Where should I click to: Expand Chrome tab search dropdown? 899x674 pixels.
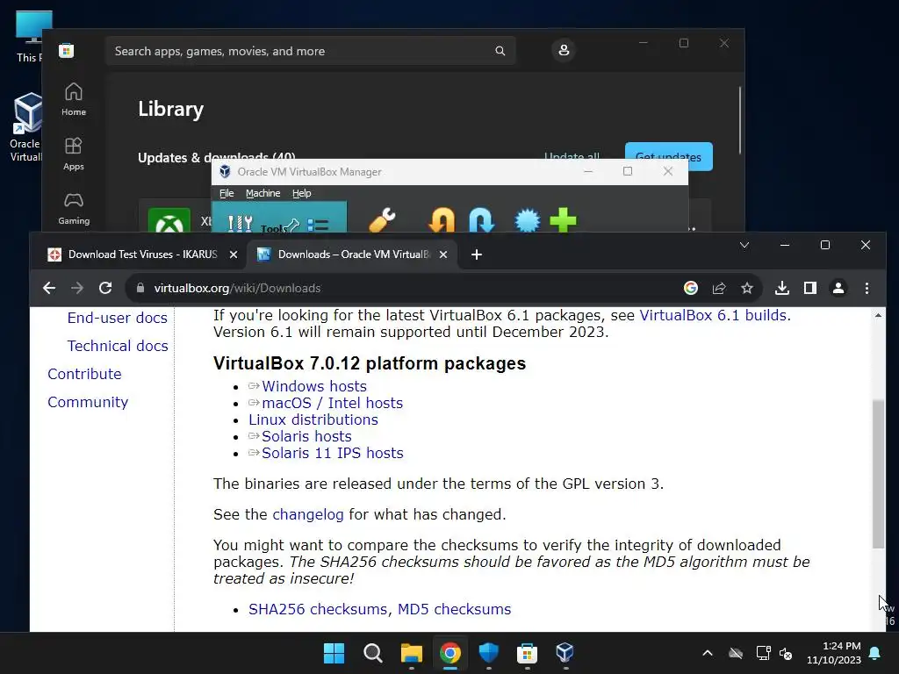coord(744,246)
